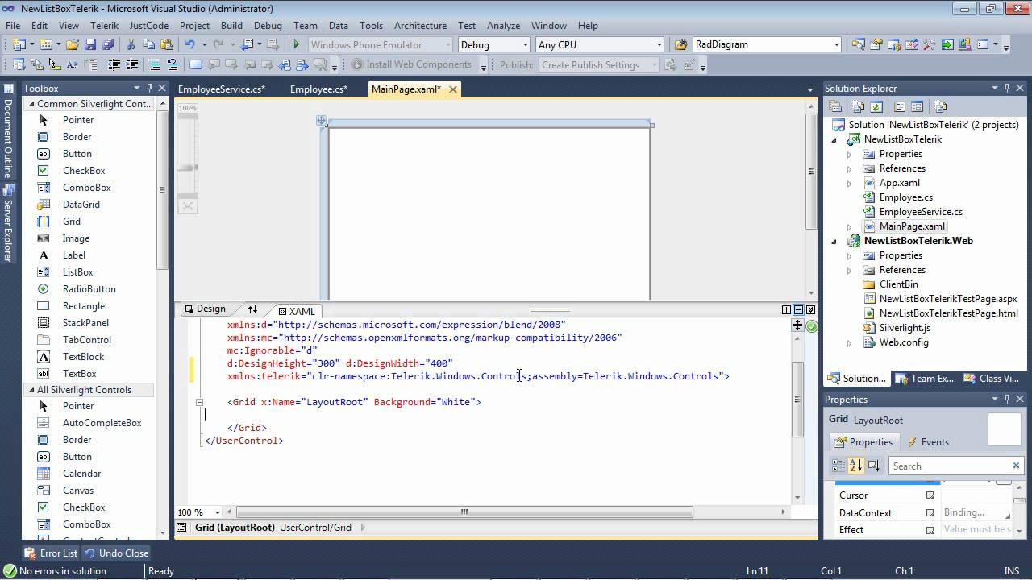This screenshot has width=1032, height=580.
Task: Switch to the Team Explorer bottom tab
Action: pos(926,379)
